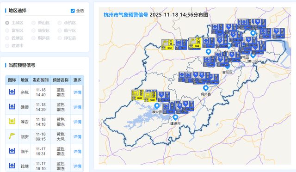
Task: Choose the 富阳区 radio option
Action: point(7,31)
